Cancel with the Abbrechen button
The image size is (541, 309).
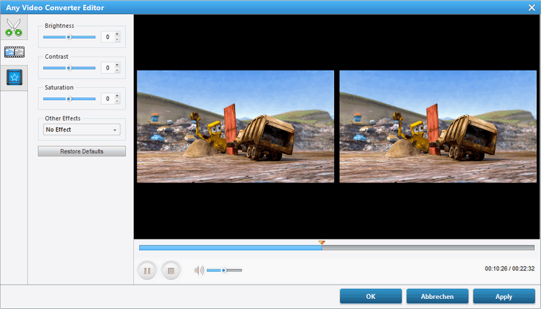click(x=437, y=297)
